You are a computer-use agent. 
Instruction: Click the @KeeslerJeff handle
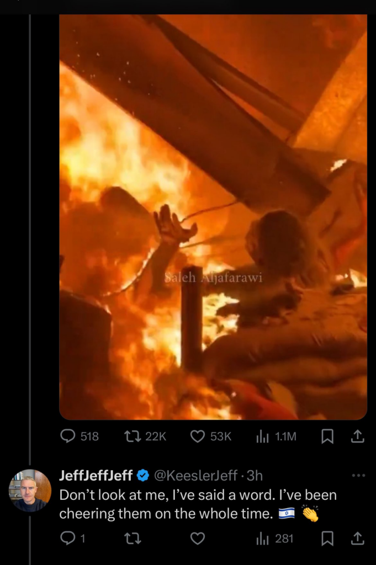coord(194,475)
